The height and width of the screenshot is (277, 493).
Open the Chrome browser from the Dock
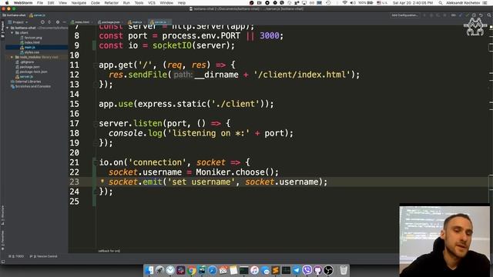coord(191,270)
